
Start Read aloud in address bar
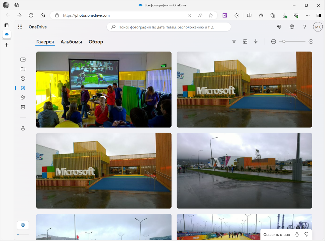[200, 15]
